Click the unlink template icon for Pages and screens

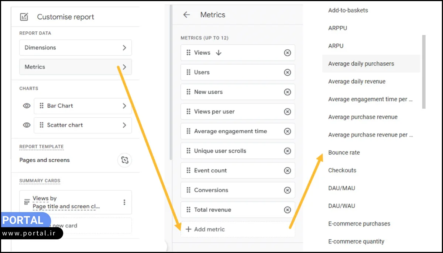[x=125, y=160]
